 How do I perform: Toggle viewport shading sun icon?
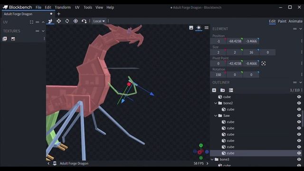(x=199, y=28)
